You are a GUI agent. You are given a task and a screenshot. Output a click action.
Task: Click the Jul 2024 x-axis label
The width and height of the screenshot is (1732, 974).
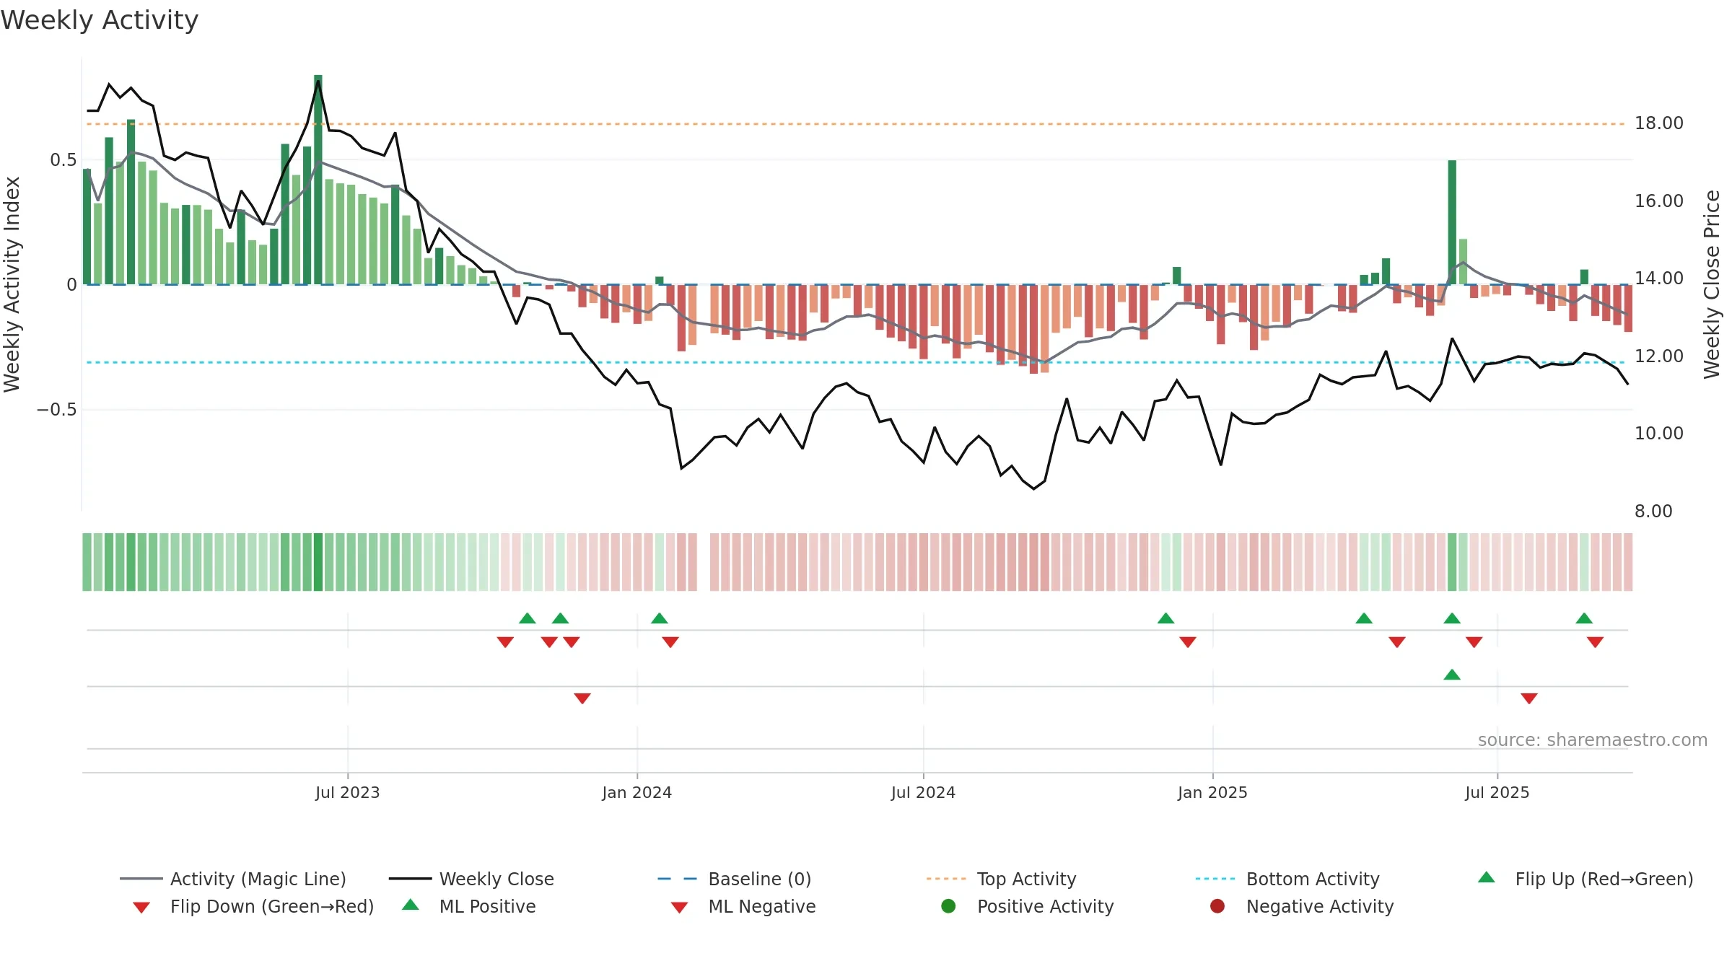923,792
